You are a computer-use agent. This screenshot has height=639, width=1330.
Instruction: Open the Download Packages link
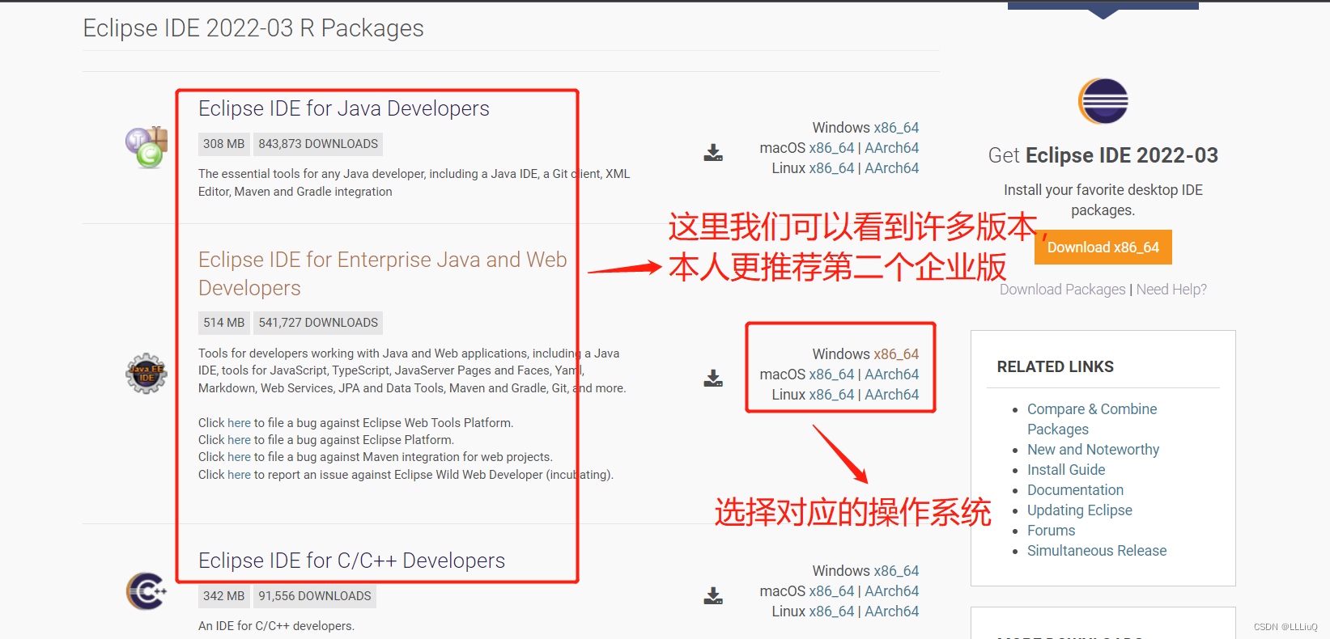click(1062, 290)
